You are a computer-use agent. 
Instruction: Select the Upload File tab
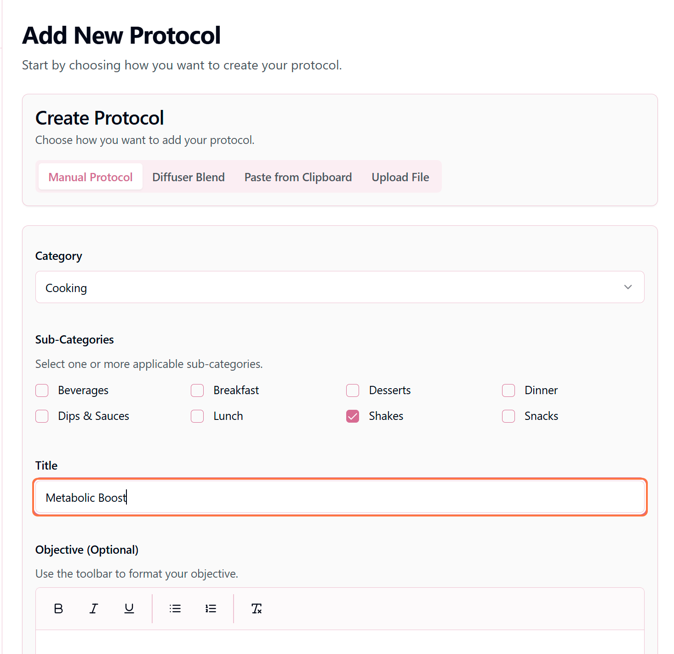click(x=400, y=177)
